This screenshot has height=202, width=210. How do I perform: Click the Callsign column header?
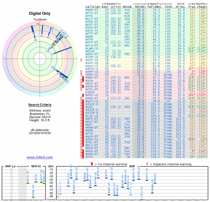pyautogui.click(x=93, y=7)
